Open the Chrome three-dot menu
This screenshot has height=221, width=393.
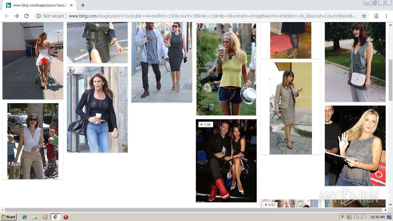click(386, 16)
